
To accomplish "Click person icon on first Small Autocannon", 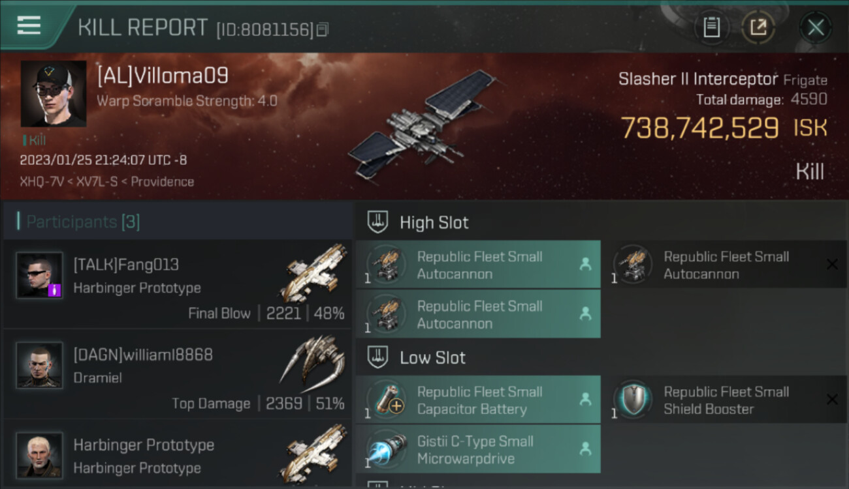I will [585, 264].
